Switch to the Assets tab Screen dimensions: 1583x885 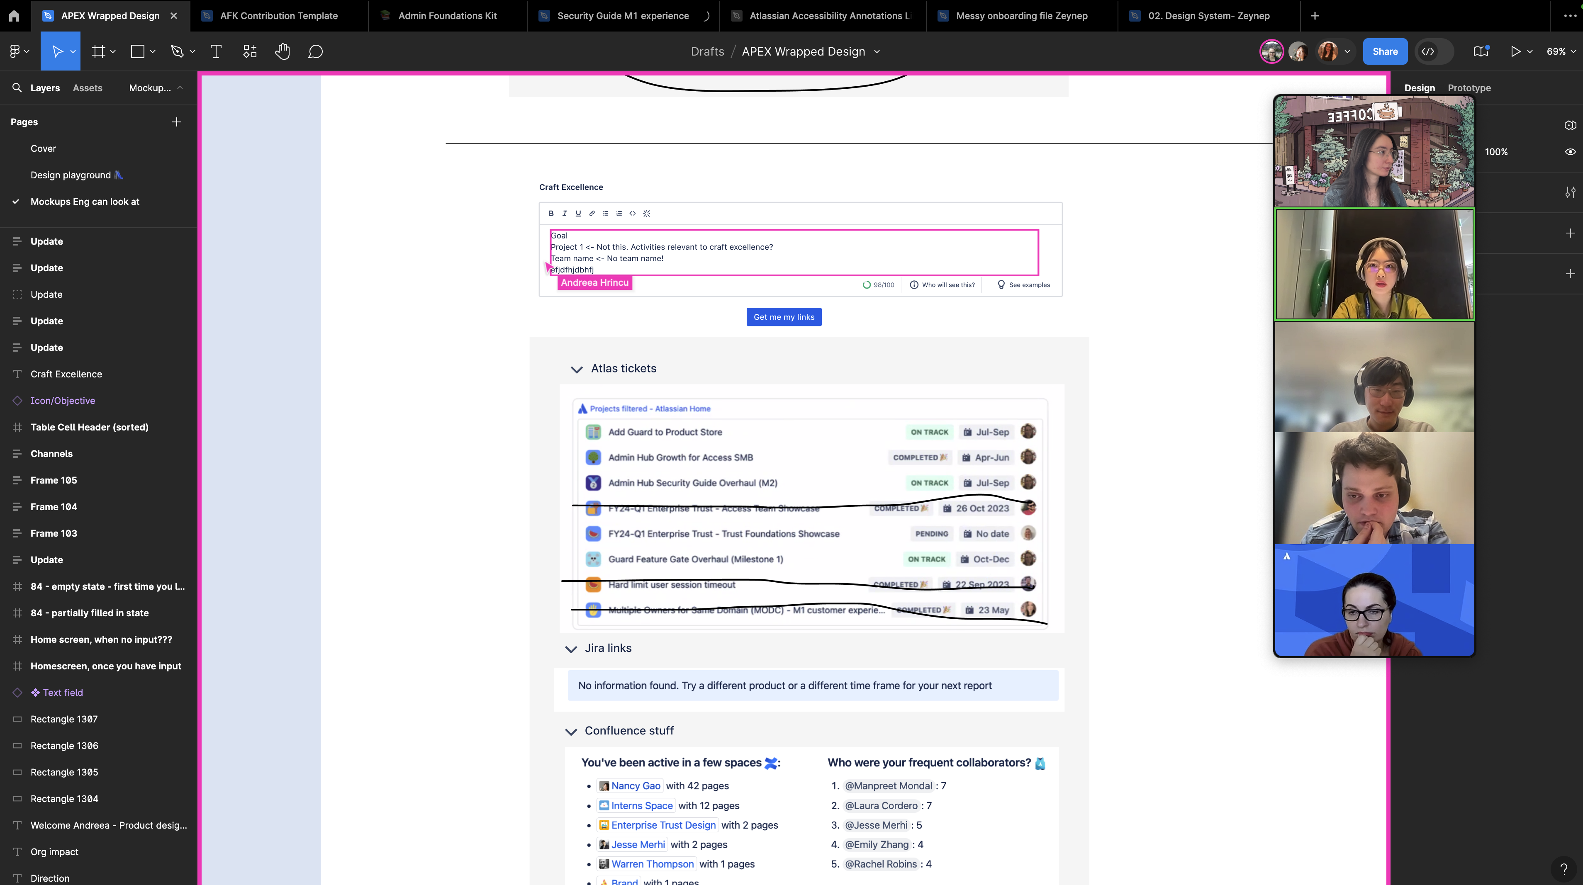coord(87,88)
